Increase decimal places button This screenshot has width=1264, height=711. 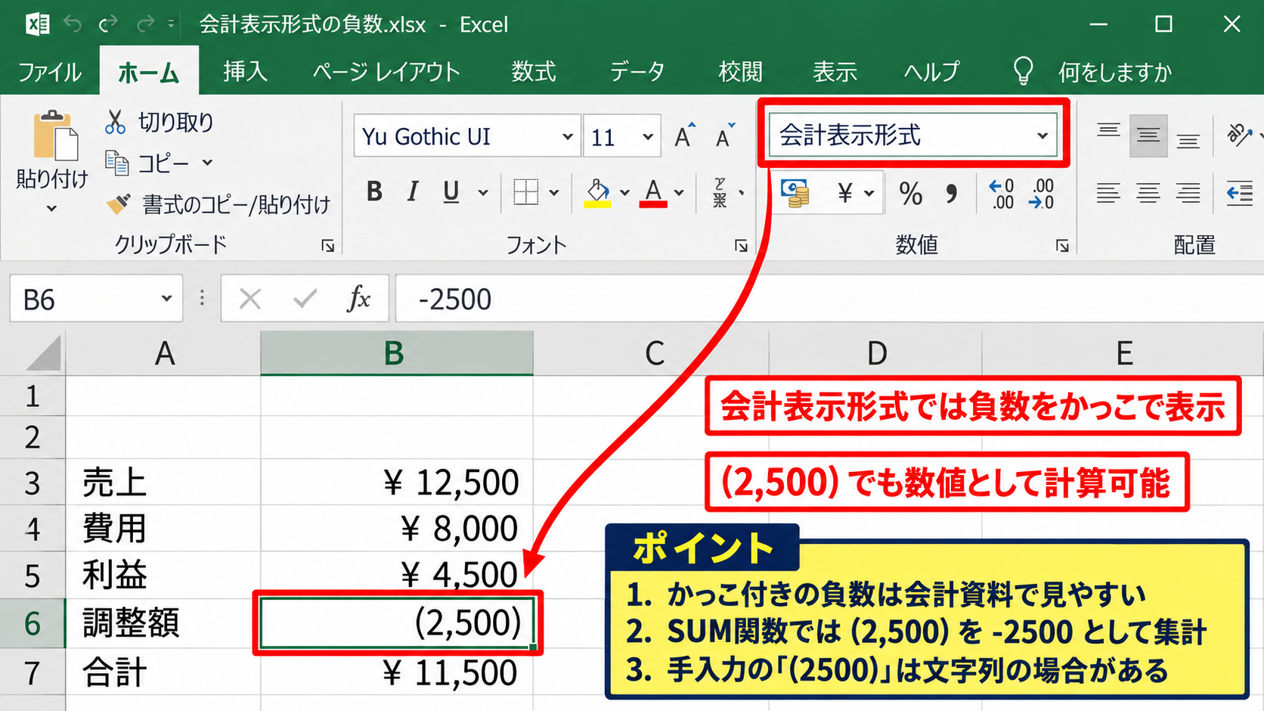tap(1002, 194)
